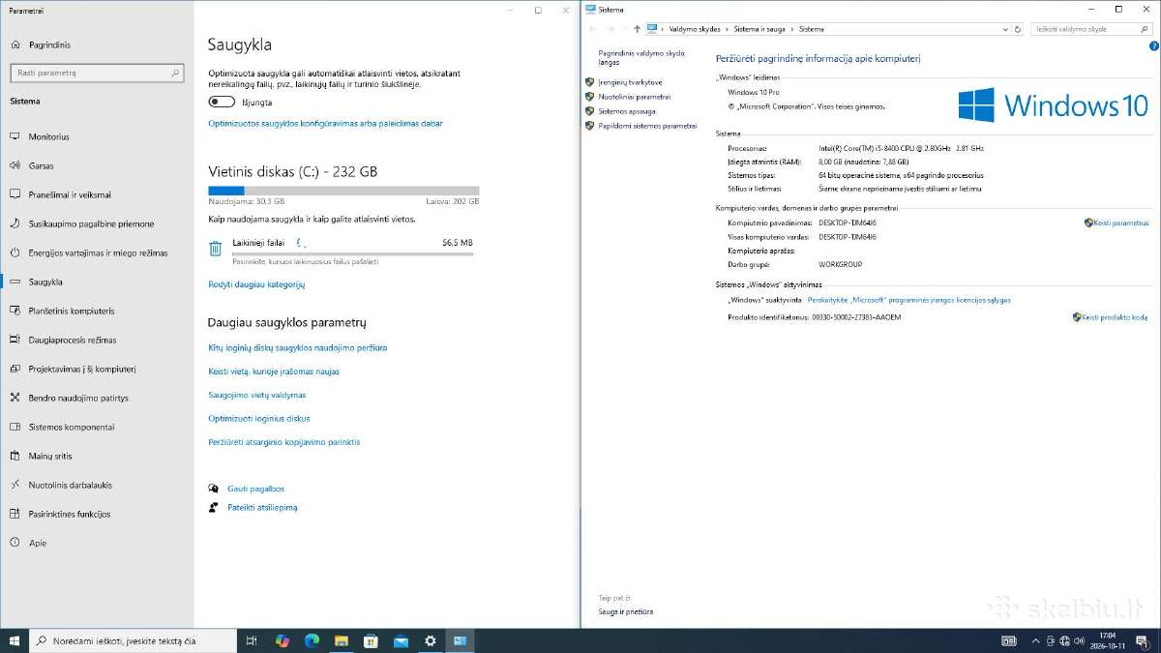Viewport: 1161px width, 653px height.
Task: Click Rodyti daugiau kategorijų link
Action: pos(256,284)
